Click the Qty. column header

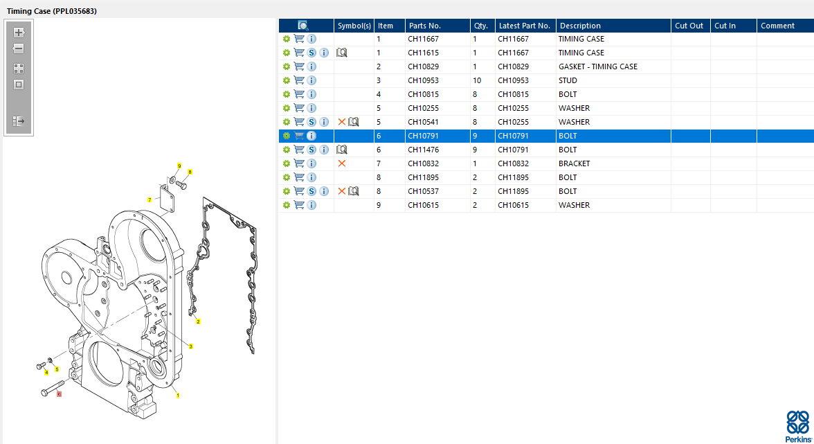pos(483,26)
